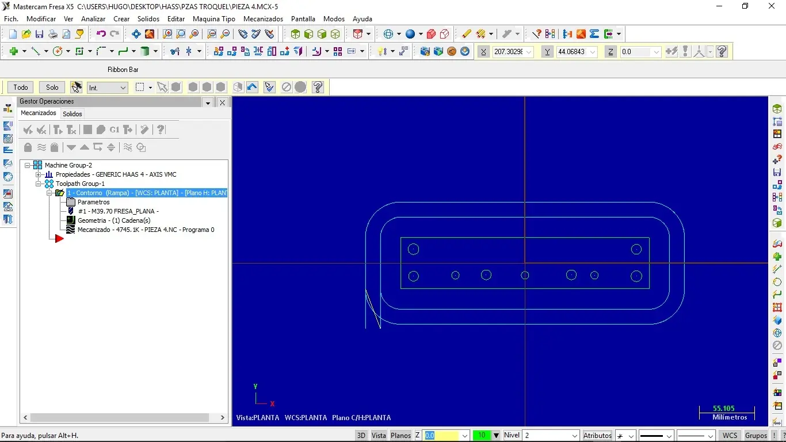786x442 pixels.
Task: Collapse the 1 - Contorno operation node
Action: (x=49, y=193)
